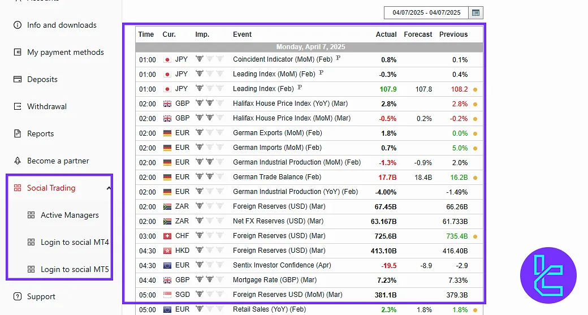Click the purple logo badge

tap(548, 276)
